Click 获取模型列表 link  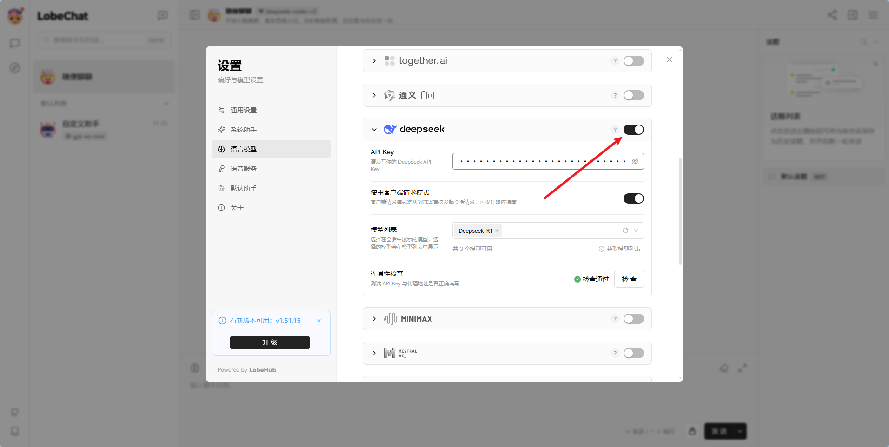pos(619,249)
